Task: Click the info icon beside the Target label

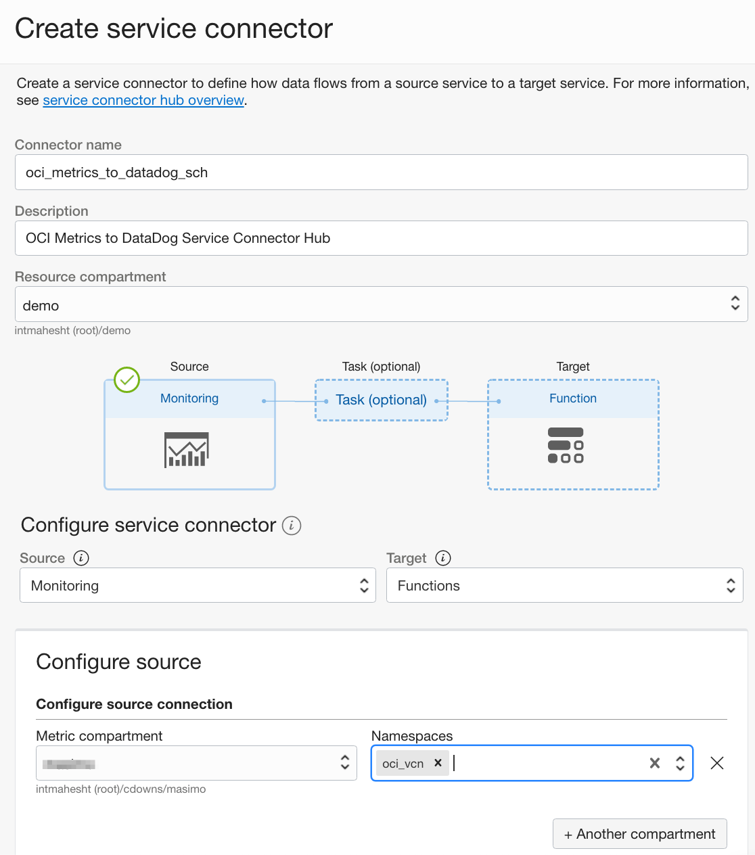Action: (443, 558)
